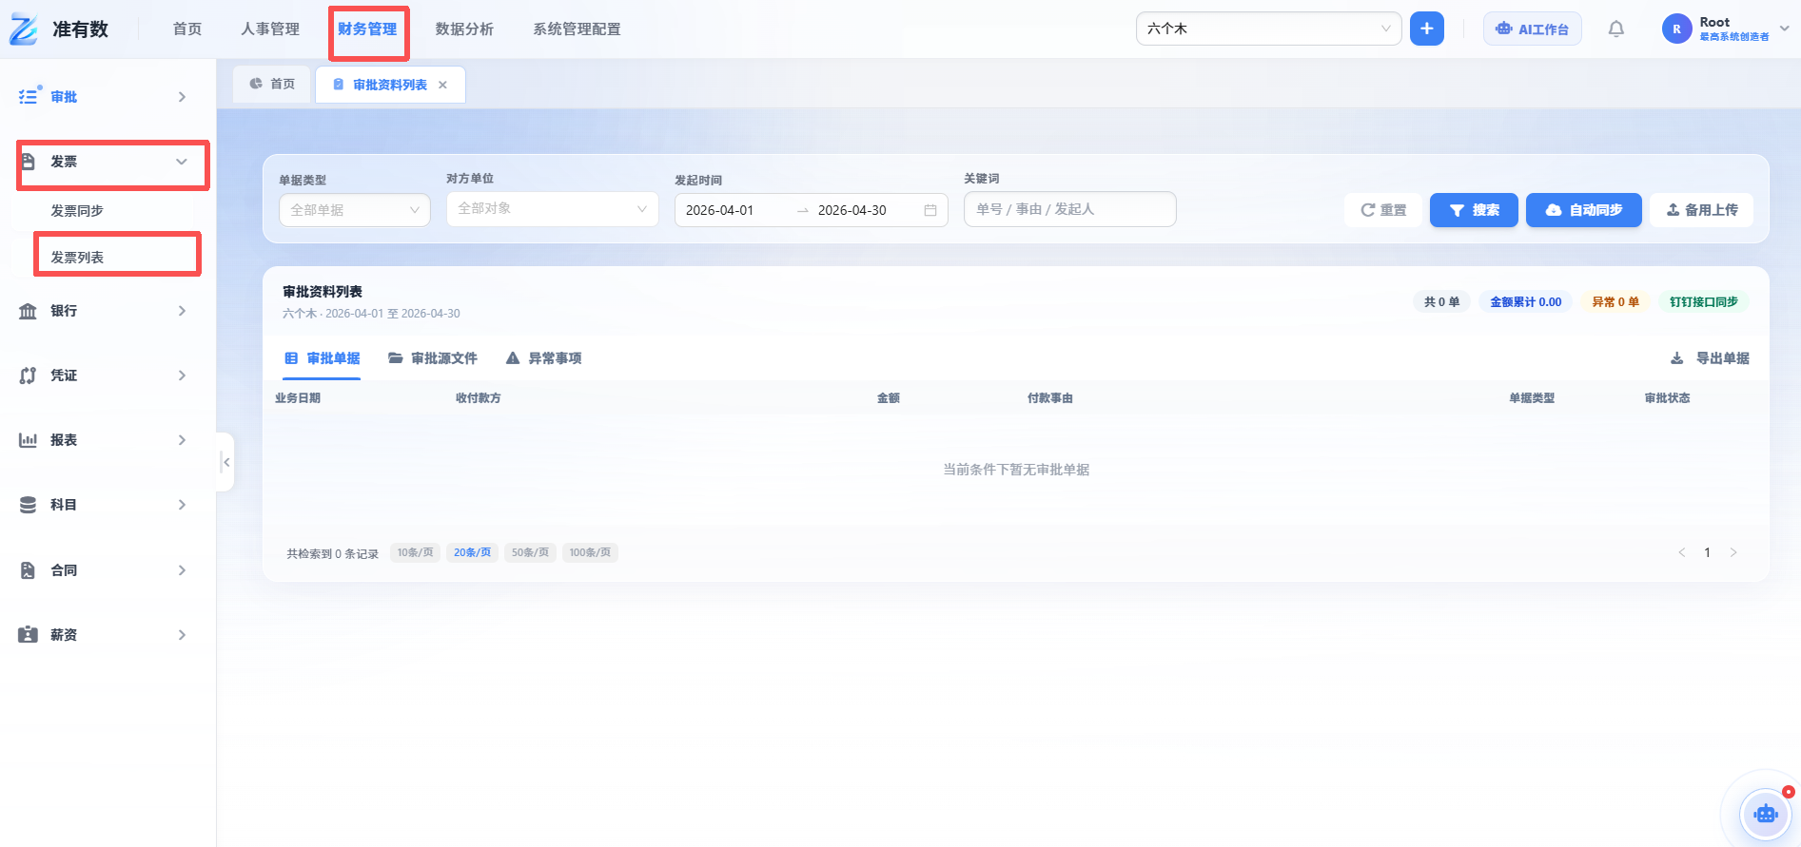Close the 审批资料列表 tab

click(x=442, y=86)
